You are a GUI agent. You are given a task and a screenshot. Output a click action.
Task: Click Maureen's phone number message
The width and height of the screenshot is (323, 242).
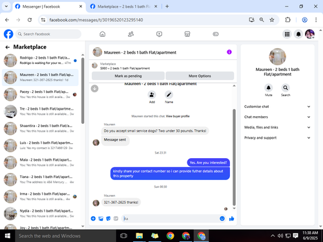click(121, 202)
